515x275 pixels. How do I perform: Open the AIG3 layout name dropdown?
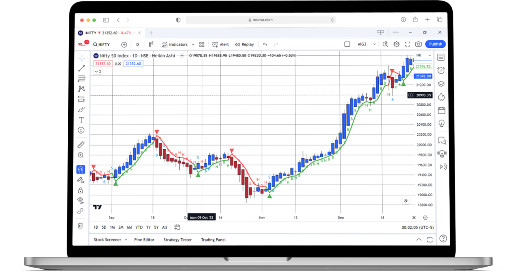coord(366,44)
